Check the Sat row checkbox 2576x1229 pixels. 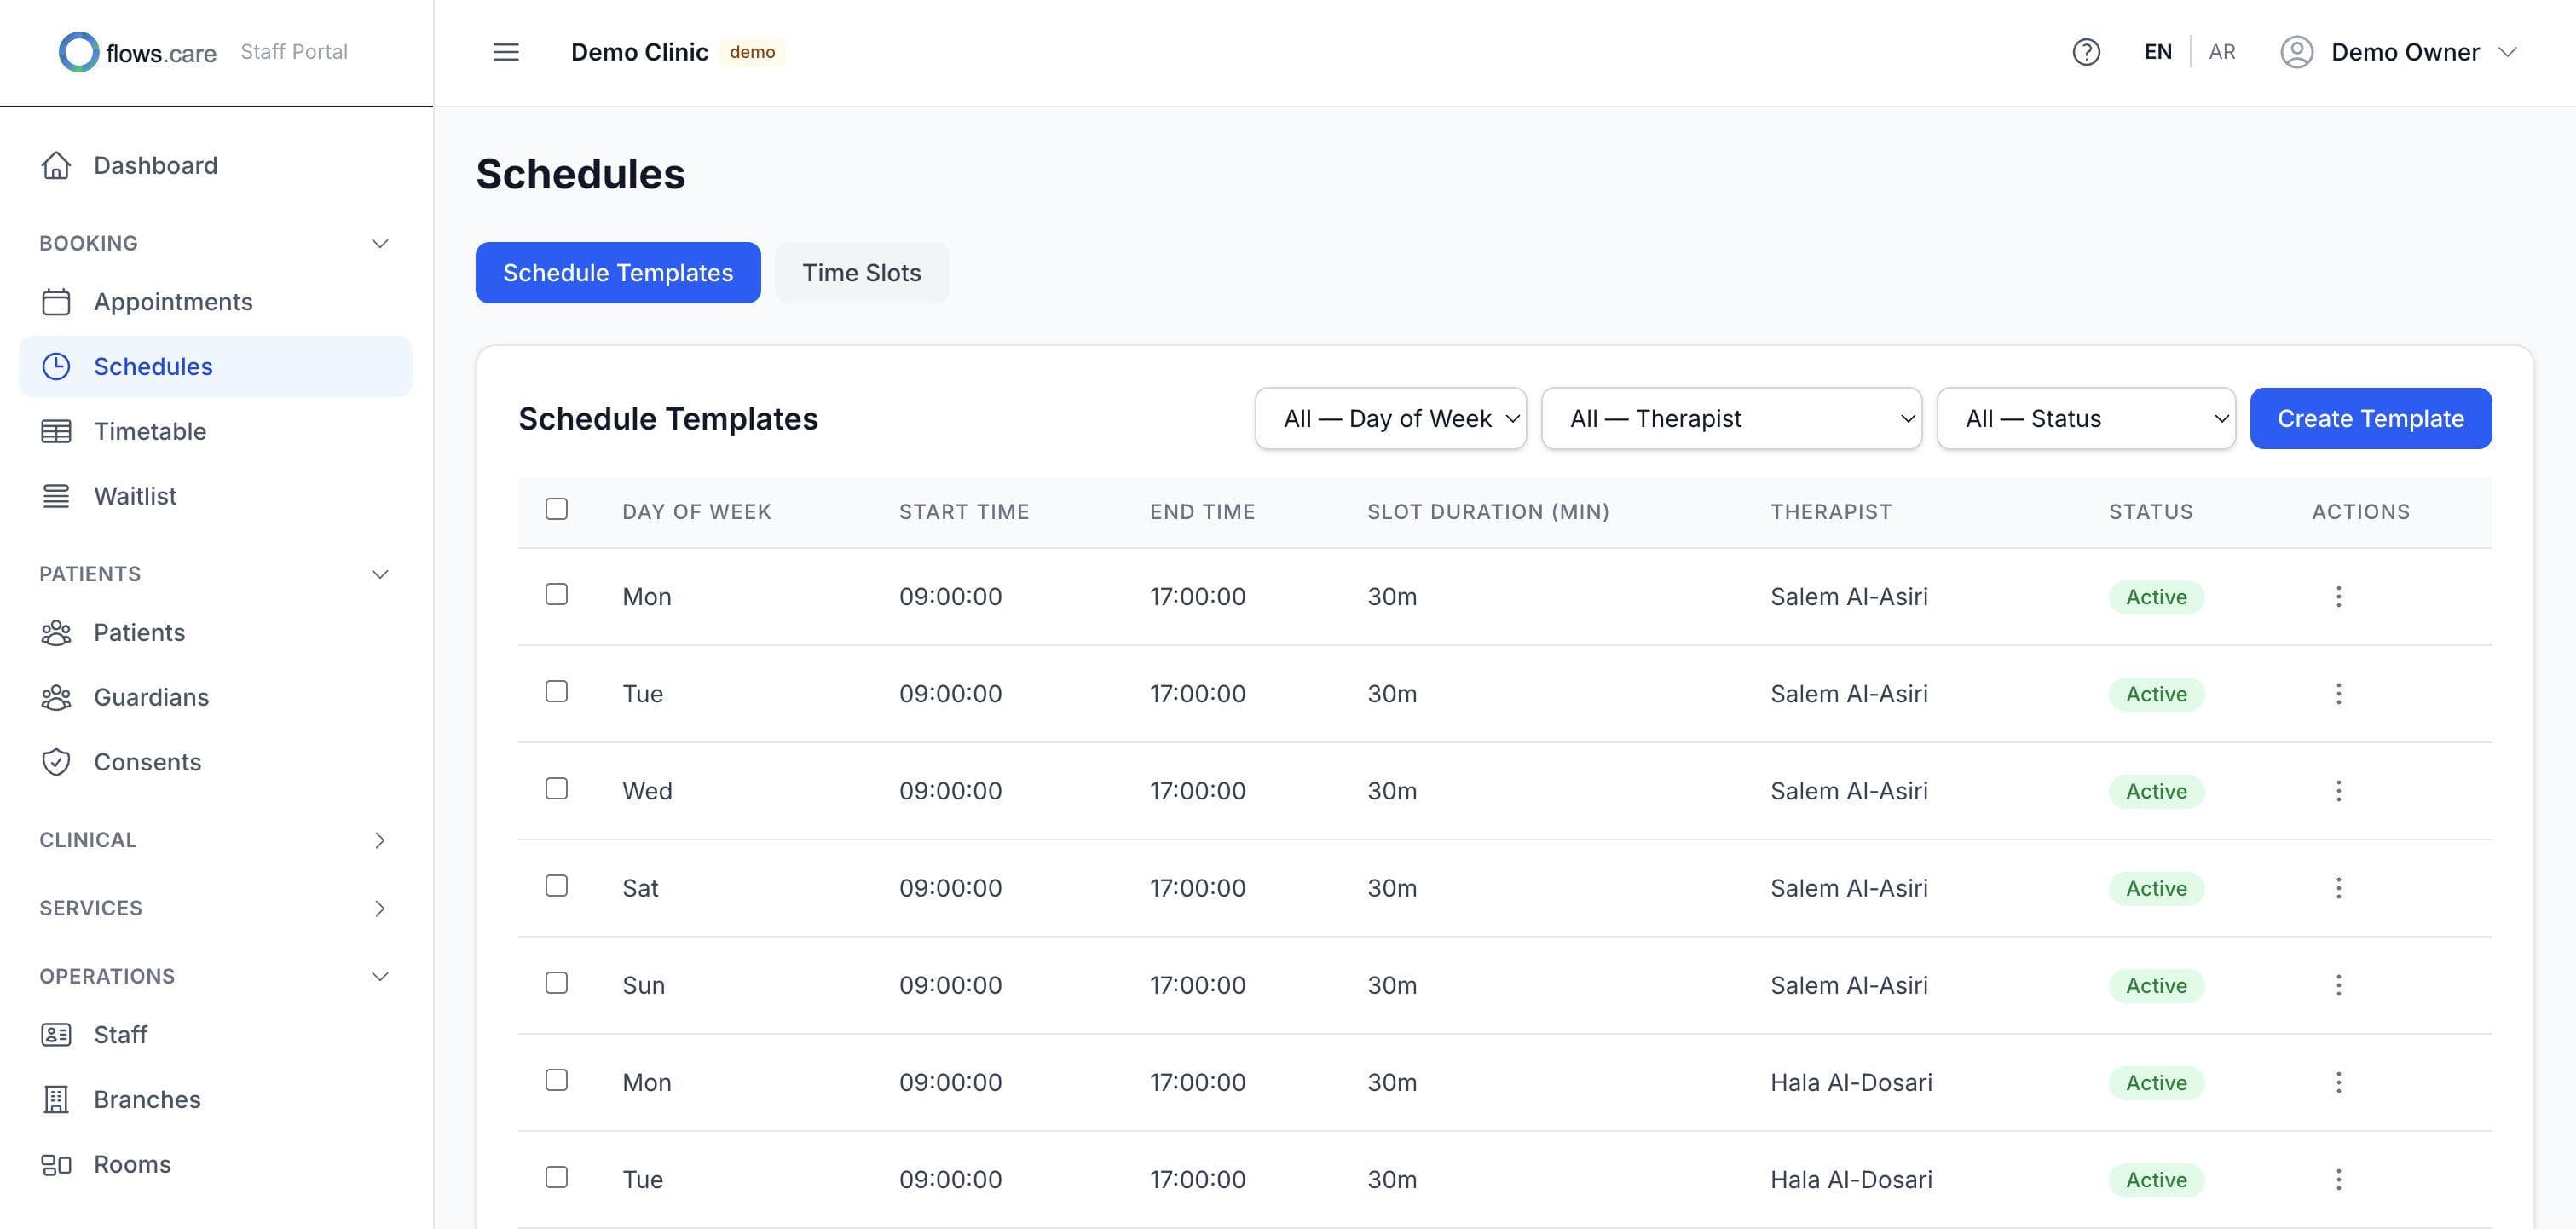pyautogui.click(x=557, y=885)
